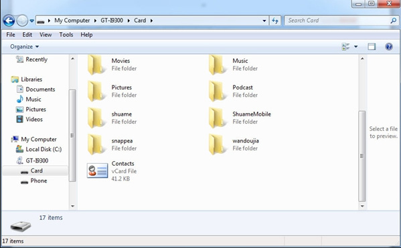Select the shuame folder icon
This screenshot has height=248, width=401.
96,118
